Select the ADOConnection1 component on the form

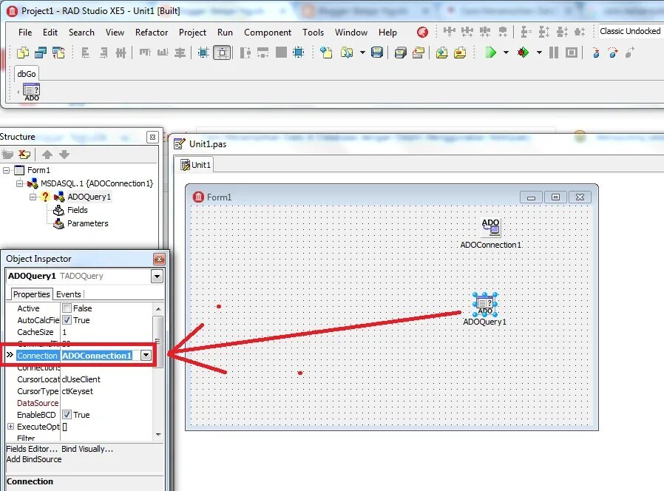(x=491, y=227)
